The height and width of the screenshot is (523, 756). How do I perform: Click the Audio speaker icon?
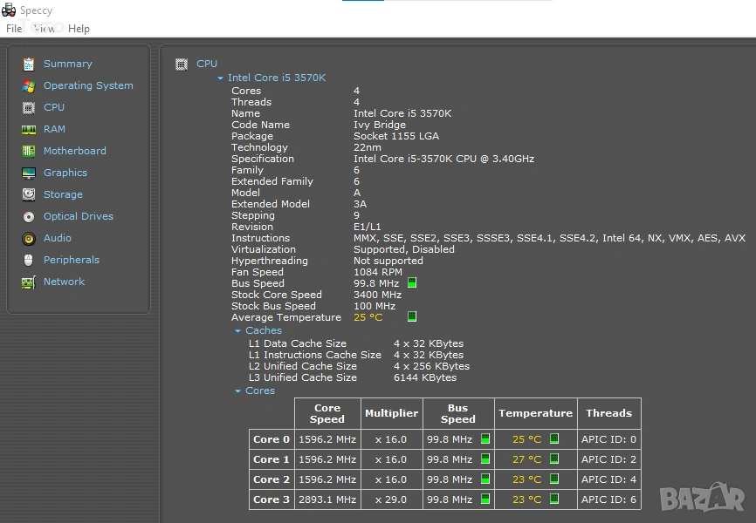point(29,238)
